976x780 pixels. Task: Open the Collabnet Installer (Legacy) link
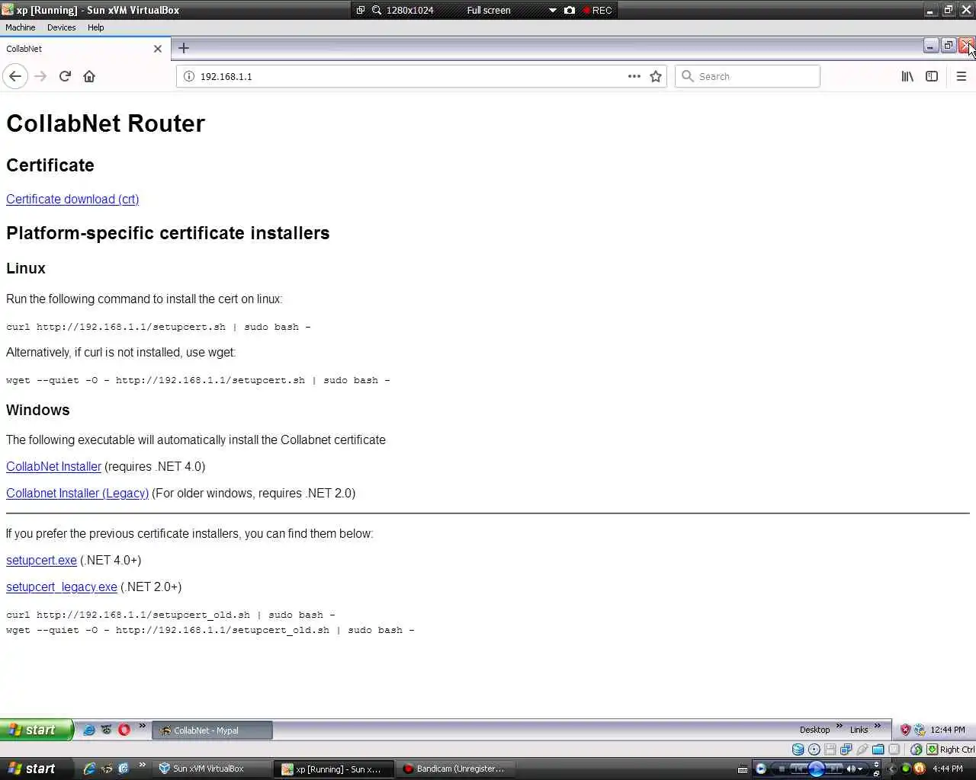coord(77,494)
